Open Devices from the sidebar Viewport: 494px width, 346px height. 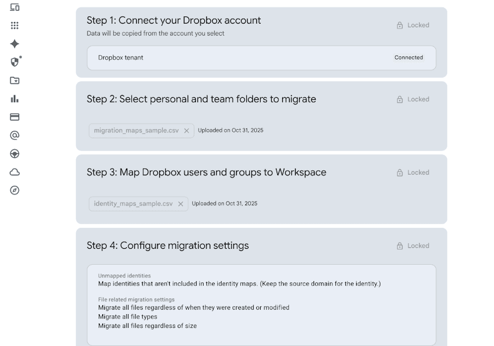pyautogui.click(x=15, y=7)
